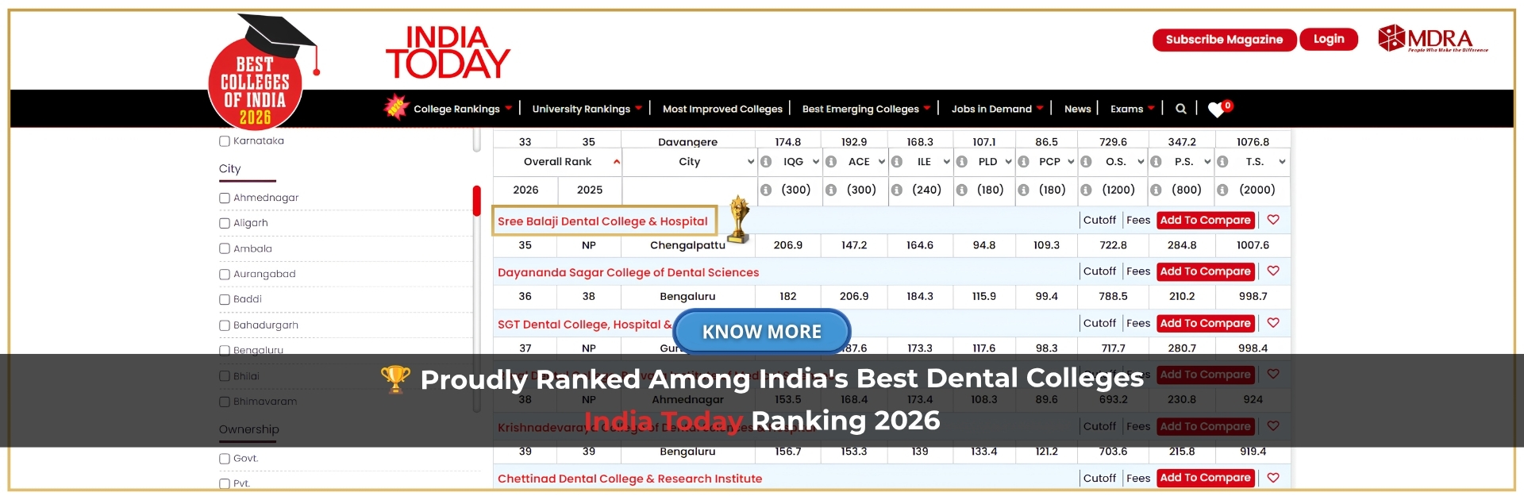The height and width of the screenshot is (500, 1524).
Task: Tick the Pvt. ownership checkbox
Action: (225, 483)
